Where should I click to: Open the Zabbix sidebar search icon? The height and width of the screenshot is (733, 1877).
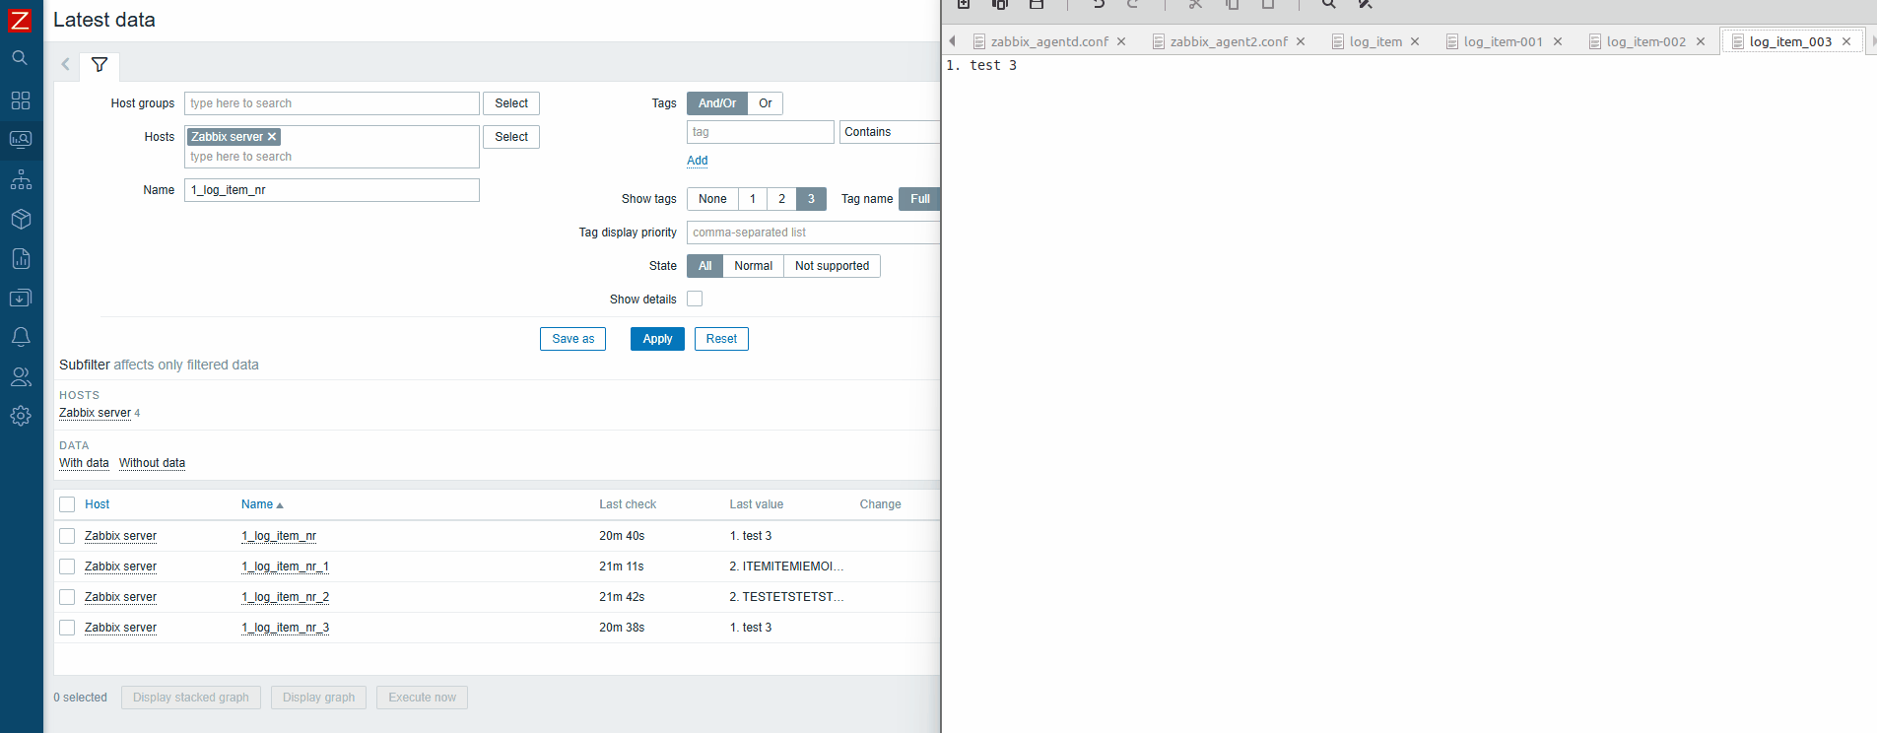point(20,58)
